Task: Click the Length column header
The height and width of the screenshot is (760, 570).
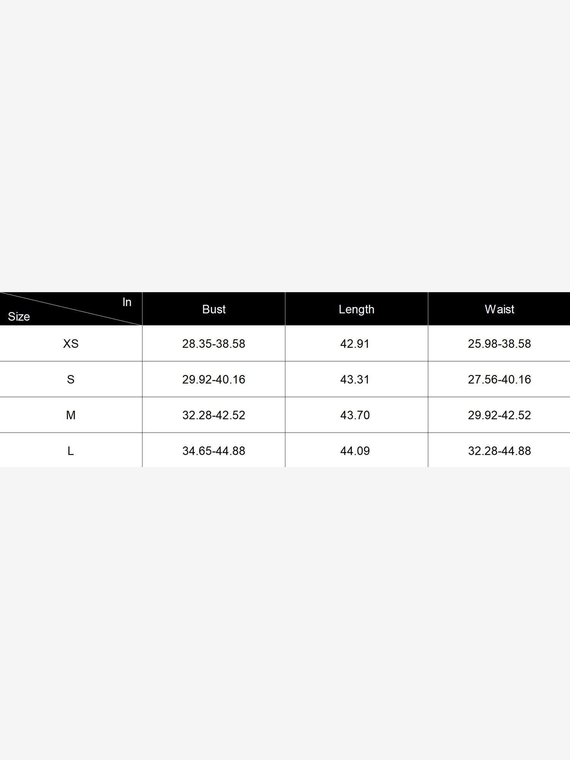Action: pyautogui.click(x=356, y=309)
